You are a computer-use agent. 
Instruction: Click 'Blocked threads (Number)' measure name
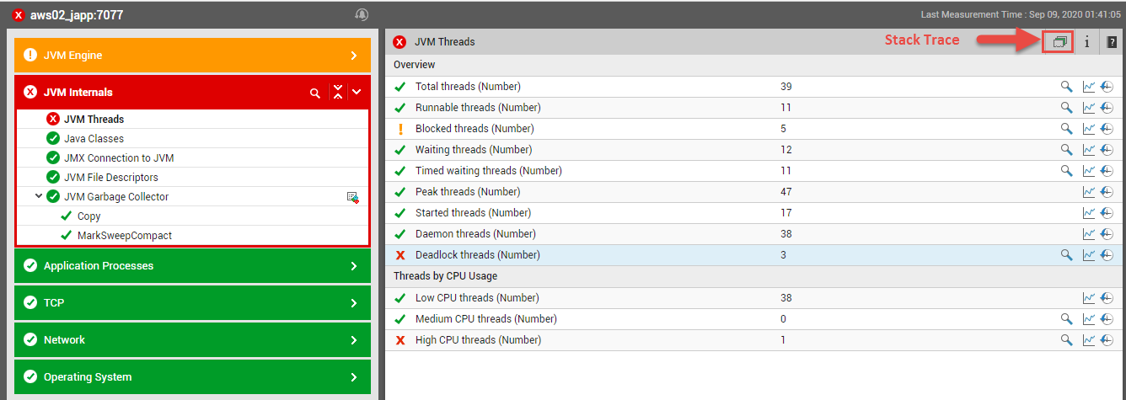click(475, 129)
